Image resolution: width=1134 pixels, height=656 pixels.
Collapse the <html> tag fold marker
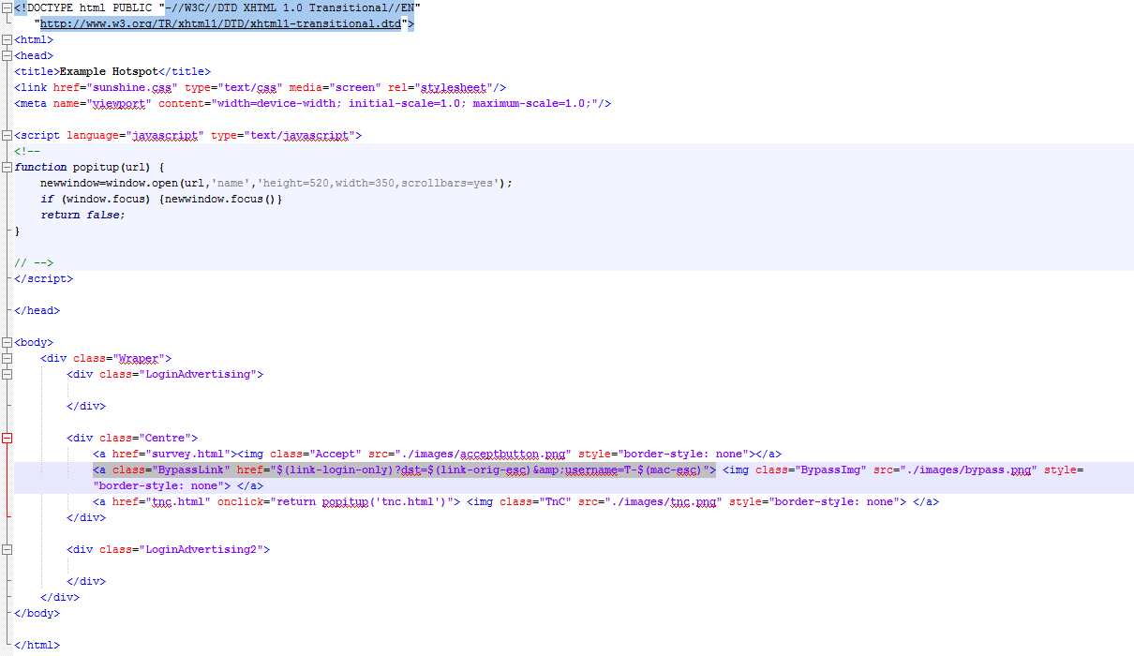7,40
